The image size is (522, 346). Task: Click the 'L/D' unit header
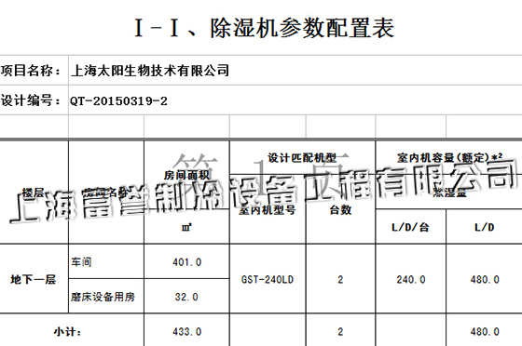[485, 227]
